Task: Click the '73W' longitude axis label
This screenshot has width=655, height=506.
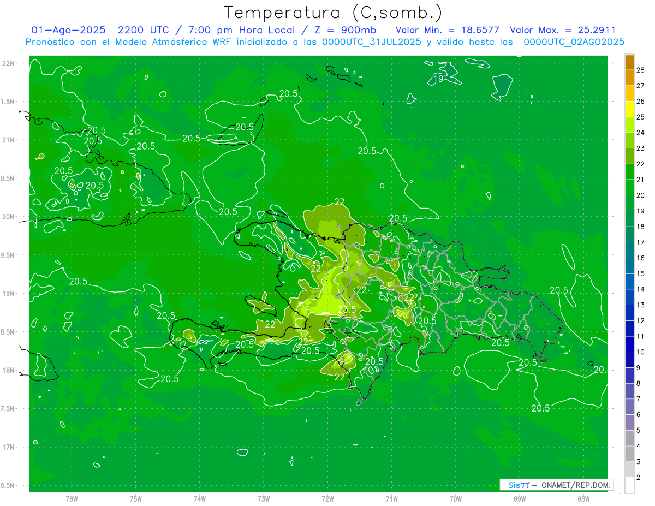Action: coord(263,498)
